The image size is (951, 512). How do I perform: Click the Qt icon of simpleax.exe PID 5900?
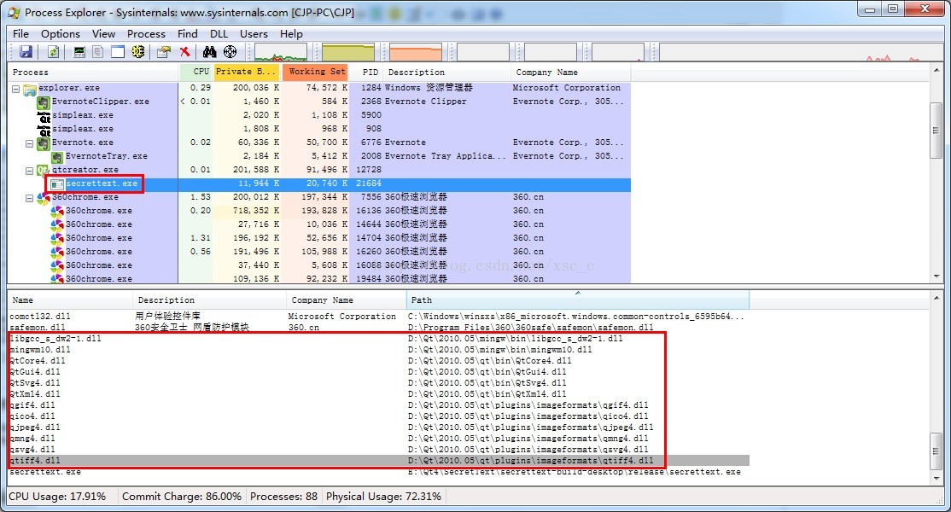point(44,116)
